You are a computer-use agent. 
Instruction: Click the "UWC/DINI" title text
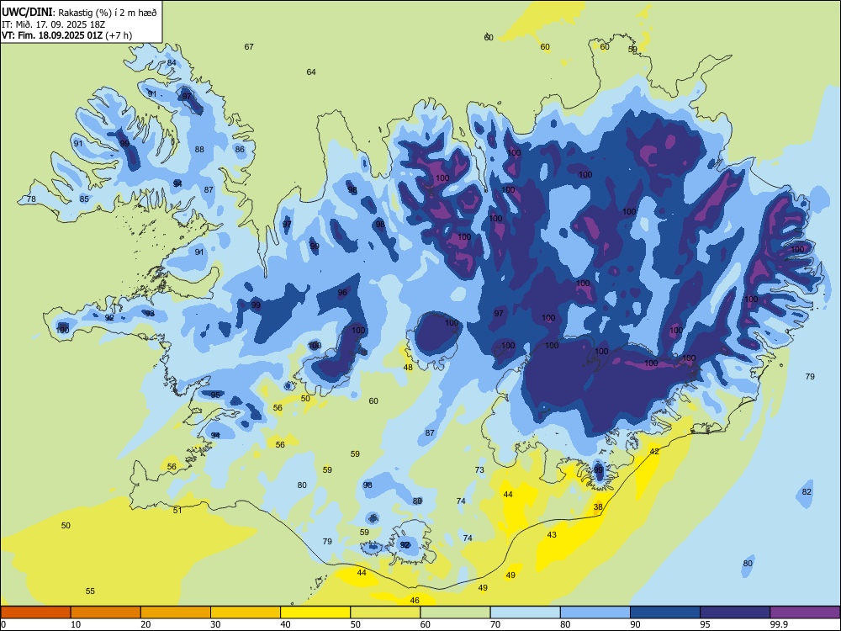[28, 13]
